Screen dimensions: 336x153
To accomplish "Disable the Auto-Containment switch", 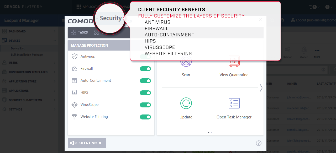I will (145, 81).
